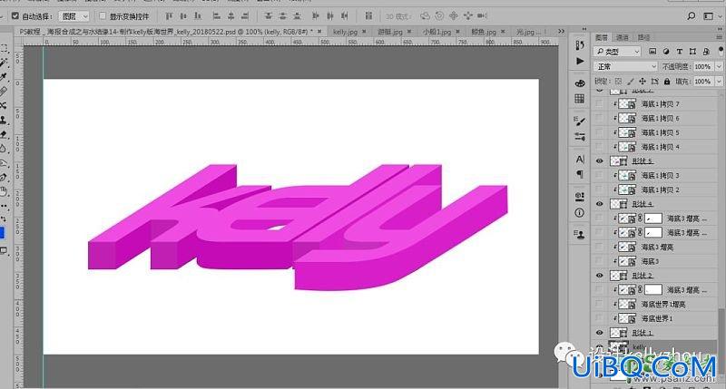Filter layers by smart objects icon

pos(706,52)
